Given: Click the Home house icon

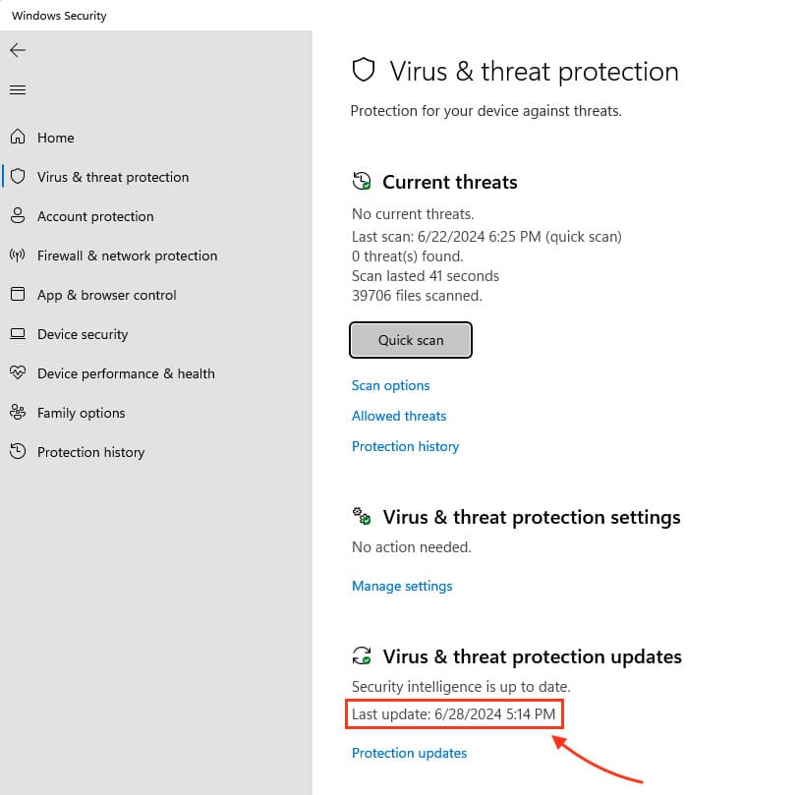Looking at the screenshot, I should [x=18, y=138].
